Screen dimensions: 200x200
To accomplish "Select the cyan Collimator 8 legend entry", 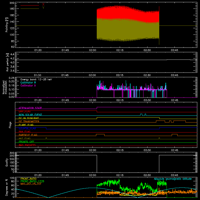I will pyautogui.click(x=28, y=82).
